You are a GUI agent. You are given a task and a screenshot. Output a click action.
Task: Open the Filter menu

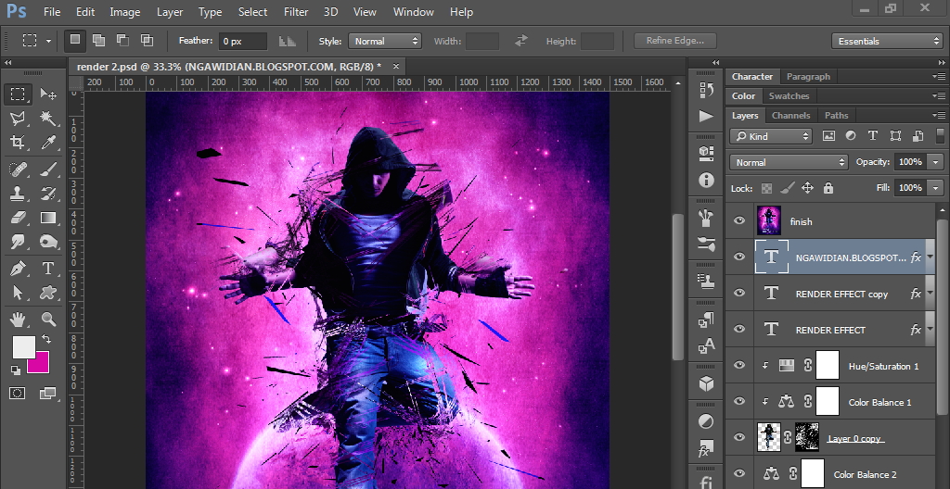(x=296, y=12)
